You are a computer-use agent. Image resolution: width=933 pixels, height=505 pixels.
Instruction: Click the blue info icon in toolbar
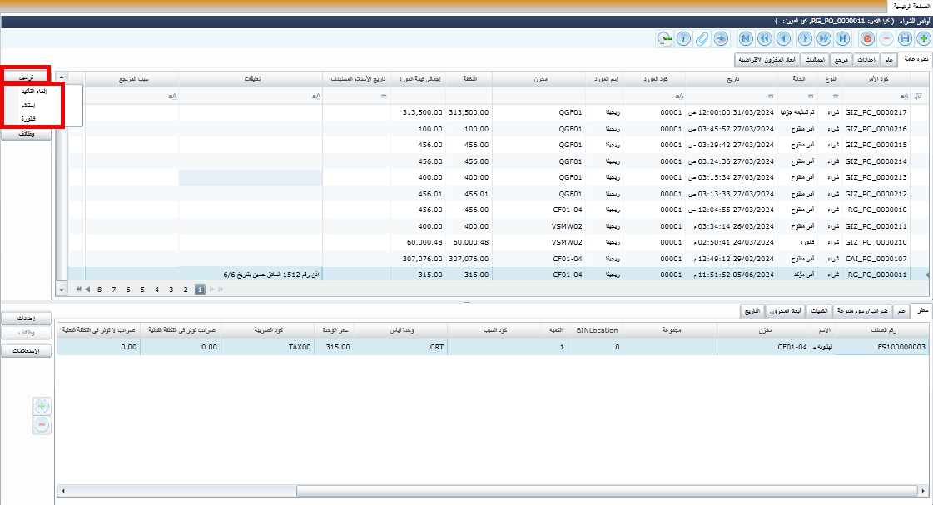pos(683,38)
